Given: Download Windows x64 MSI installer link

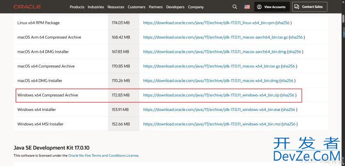Looking at the screenshot, I should [212, 124].
